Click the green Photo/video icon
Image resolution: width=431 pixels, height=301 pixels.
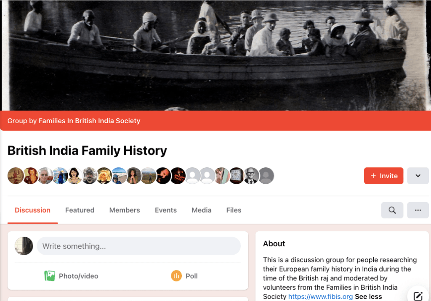pos(50,276)
